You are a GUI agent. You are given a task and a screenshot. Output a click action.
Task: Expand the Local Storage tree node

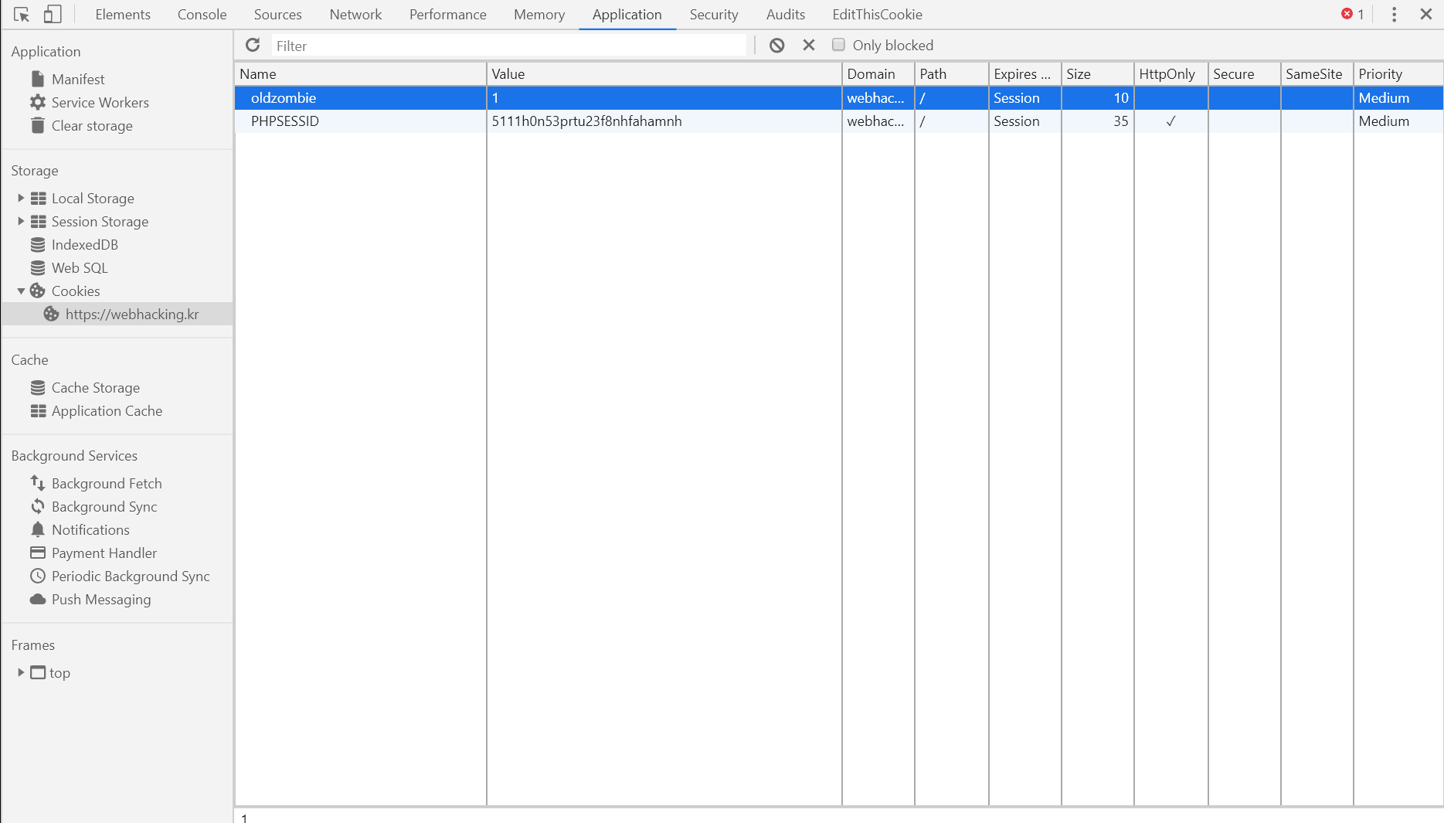pos(21,198)
